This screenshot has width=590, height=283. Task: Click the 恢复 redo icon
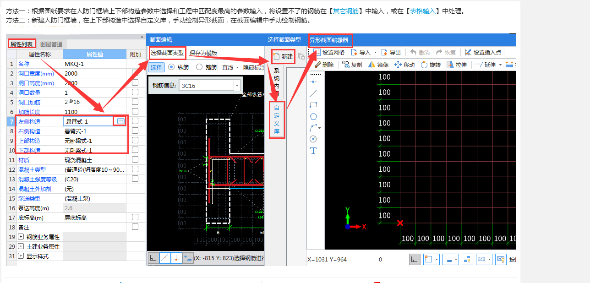439,53
